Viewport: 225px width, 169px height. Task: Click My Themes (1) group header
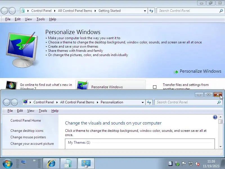tap(79, 143)
